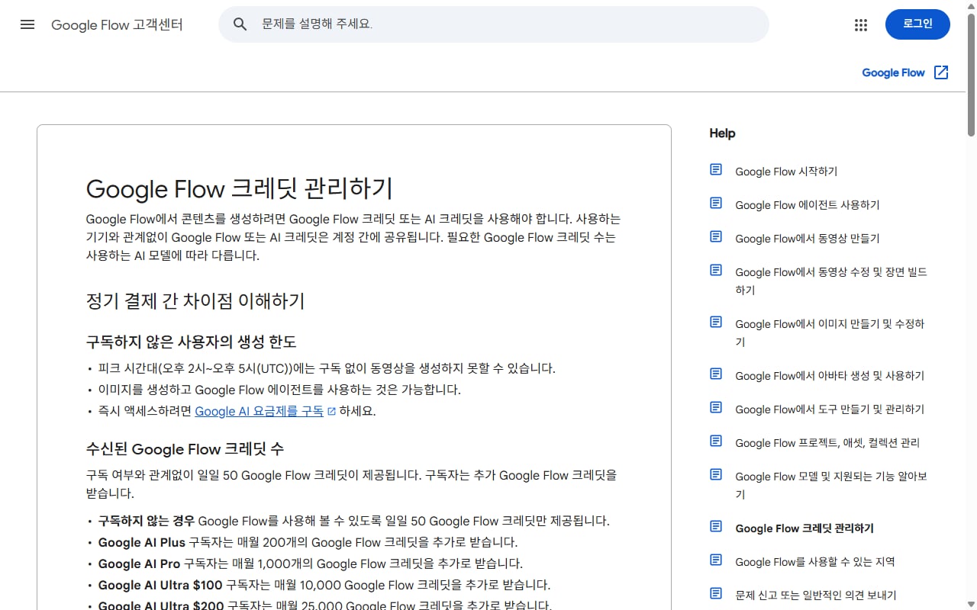Image resolution: width=977 pixels, height=610 pixels.
Task: Open Google Flow에서 동영상 만들기 article
Action: (808, 239)
